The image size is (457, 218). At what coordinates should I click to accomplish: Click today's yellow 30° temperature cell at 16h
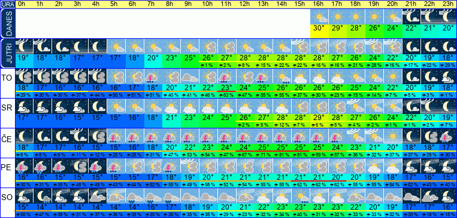[x=319, y=31]
